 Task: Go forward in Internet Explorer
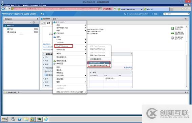tap(7, 9)
